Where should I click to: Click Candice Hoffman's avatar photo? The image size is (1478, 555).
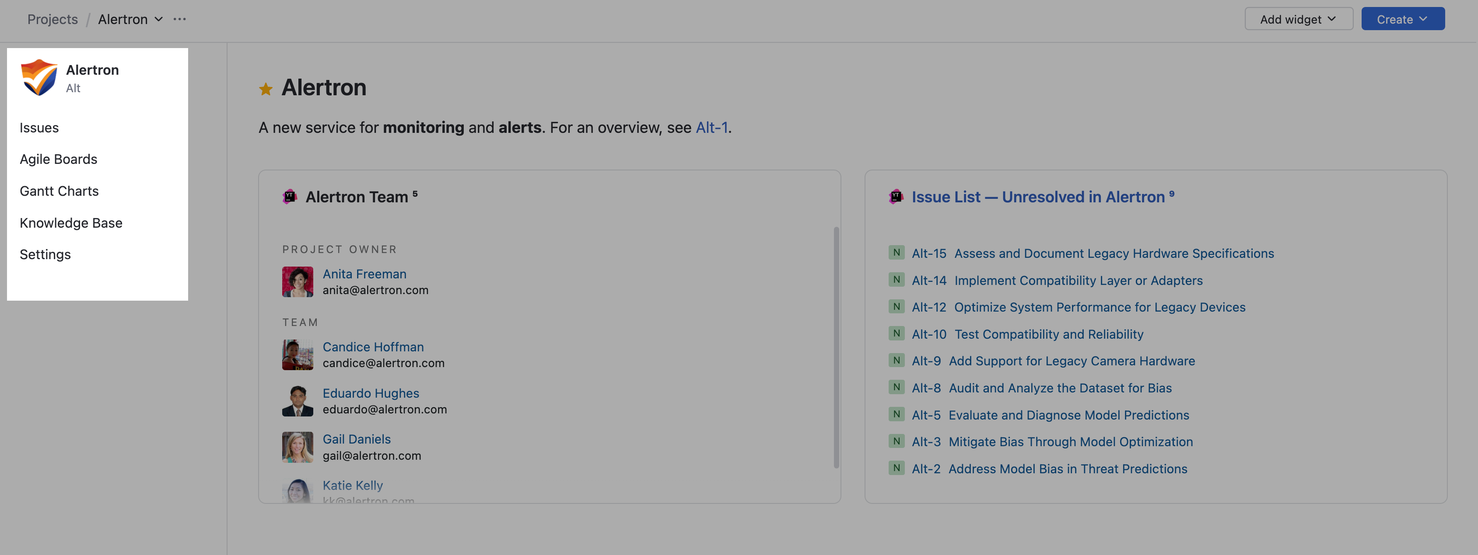(298, 355)
